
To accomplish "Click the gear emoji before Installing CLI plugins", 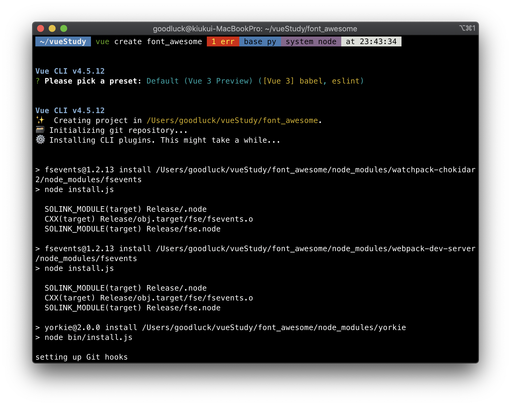I will point(40,140).
